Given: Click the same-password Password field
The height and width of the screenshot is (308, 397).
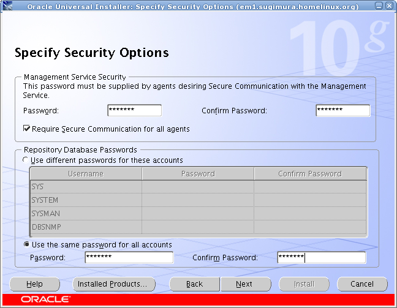Looking at the screenshot, I should (129, 257).
